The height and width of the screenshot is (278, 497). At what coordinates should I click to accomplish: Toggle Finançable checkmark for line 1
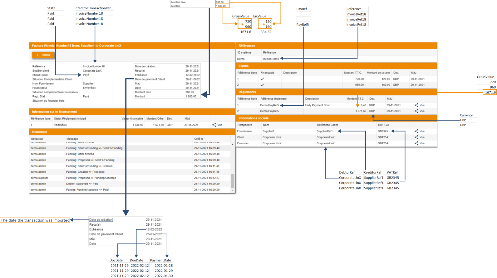(262, 79)
